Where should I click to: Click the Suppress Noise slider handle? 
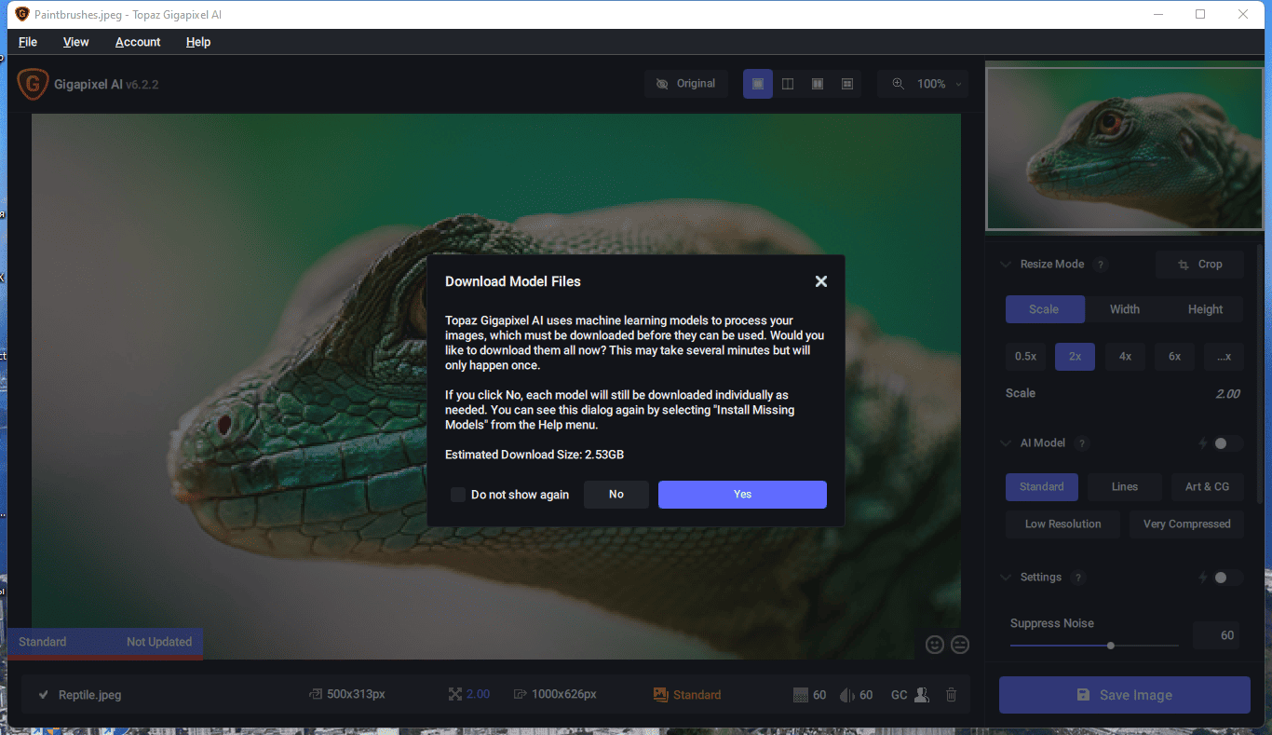[x=1111, y=646]
